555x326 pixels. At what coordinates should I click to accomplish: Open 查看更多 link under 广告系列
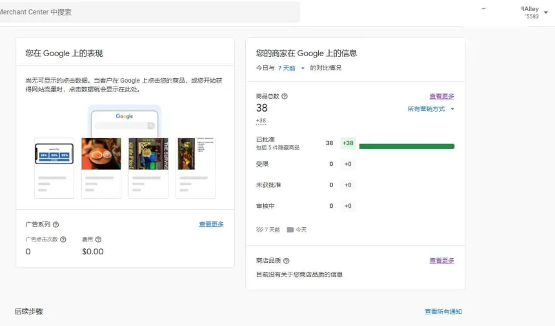[x=211, y=224]
